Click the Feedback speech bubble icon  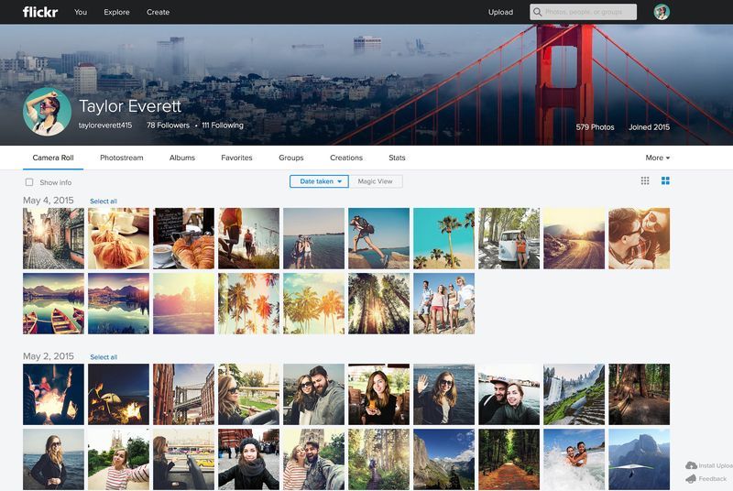[691, 479]
